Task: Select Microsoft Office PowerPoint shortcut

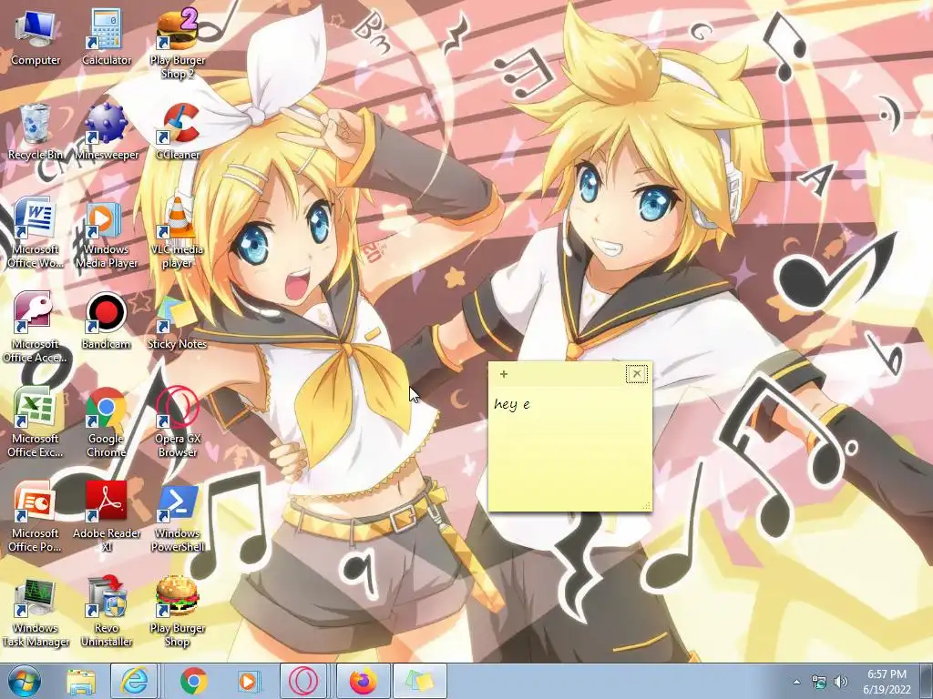Action: pyautogui.click(x=36, y=517)
